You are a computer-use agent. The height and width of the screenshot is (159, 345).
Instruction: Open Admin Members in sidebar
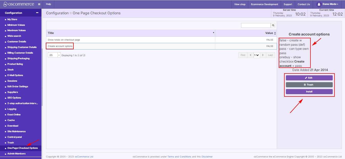point(16,154)
